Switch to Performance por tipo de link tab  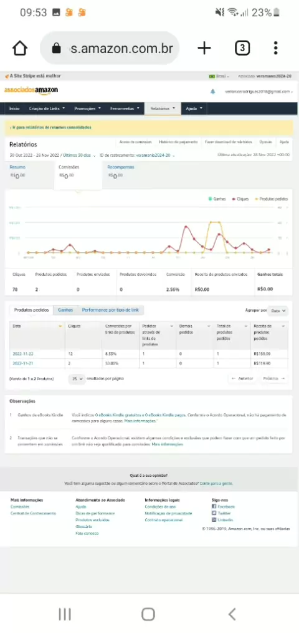(110, 310)
